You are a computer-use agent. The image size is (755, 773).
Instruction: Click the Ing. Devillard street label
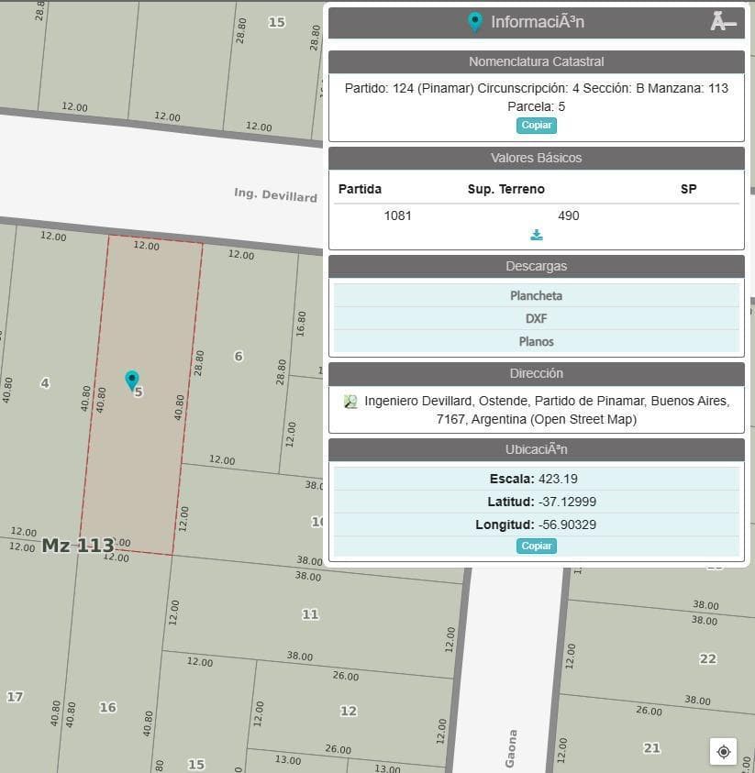[x=275, y=195]
